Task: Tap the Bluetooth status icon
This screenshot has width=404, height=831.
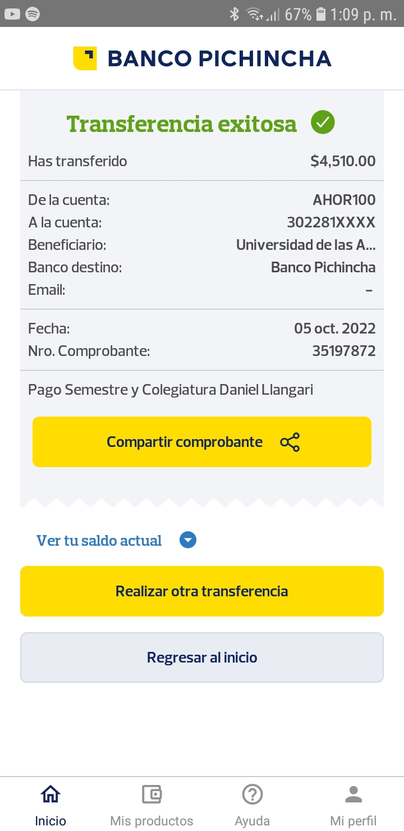Action: [x=235, y=14]
